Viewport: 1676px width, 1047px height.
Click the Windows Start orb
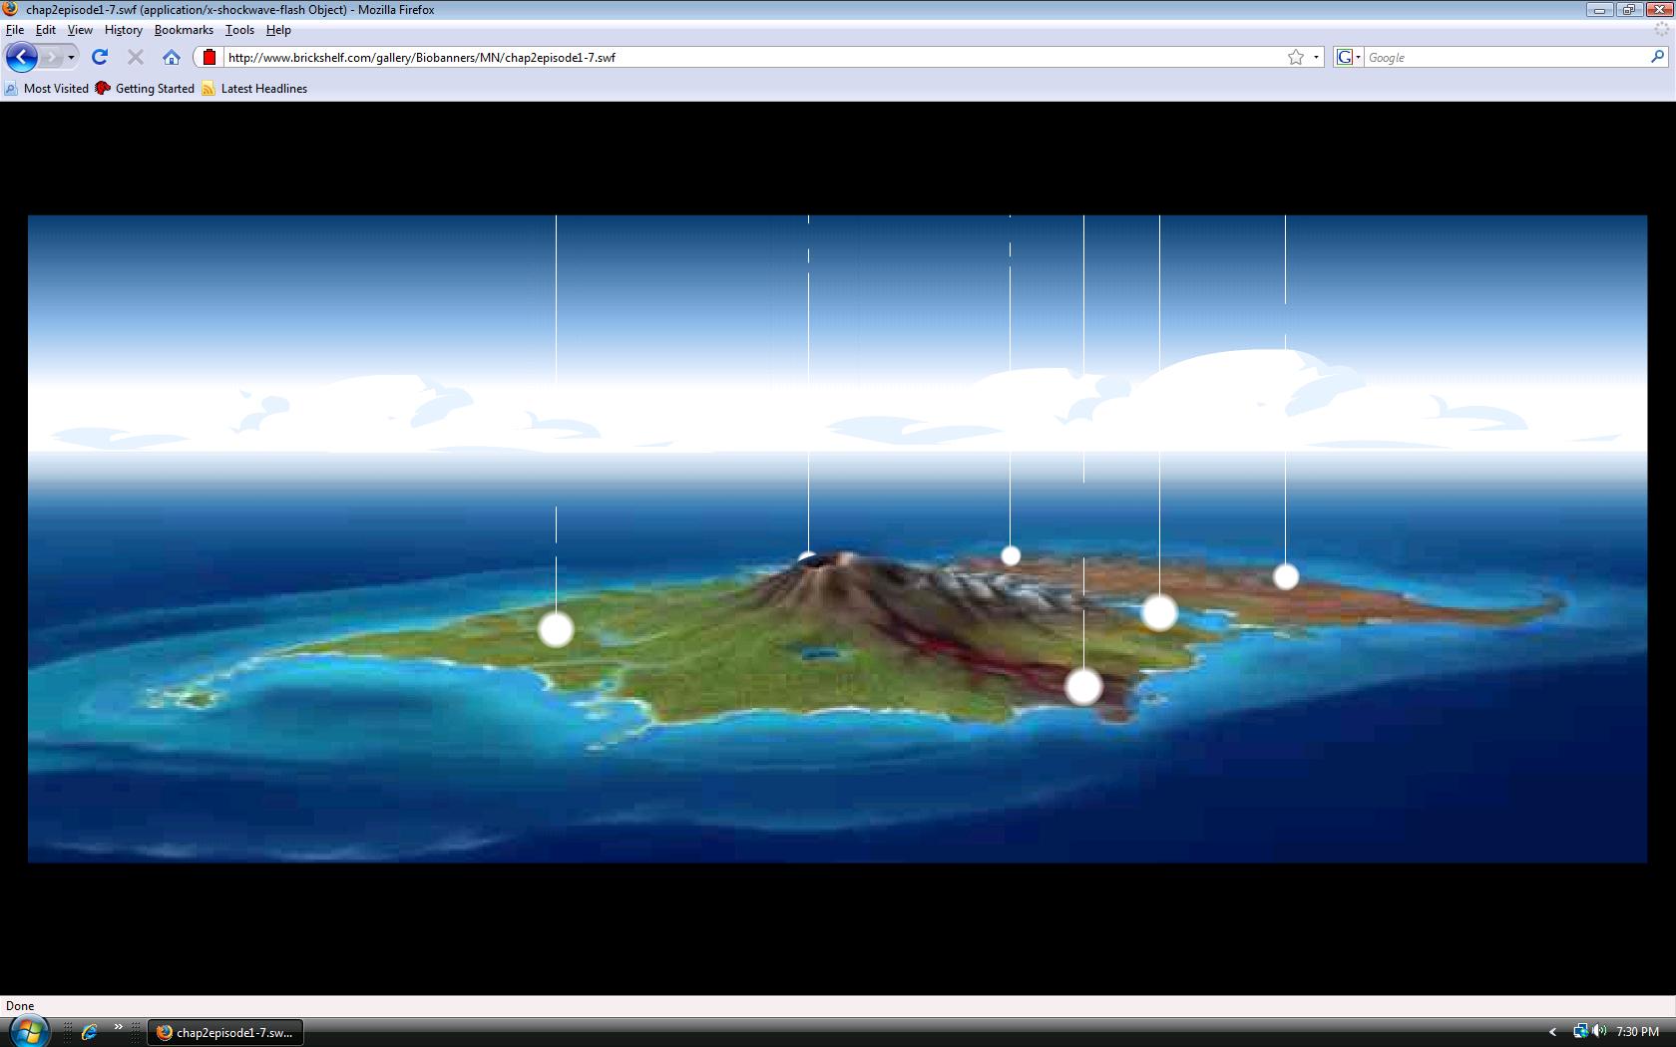[28, 1031]
